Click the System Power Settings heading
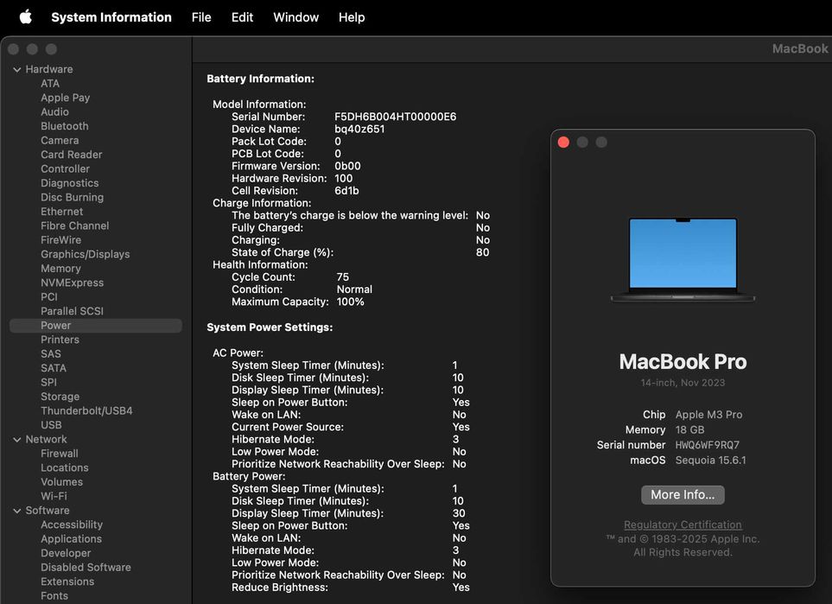 click(x=270, y=327)
